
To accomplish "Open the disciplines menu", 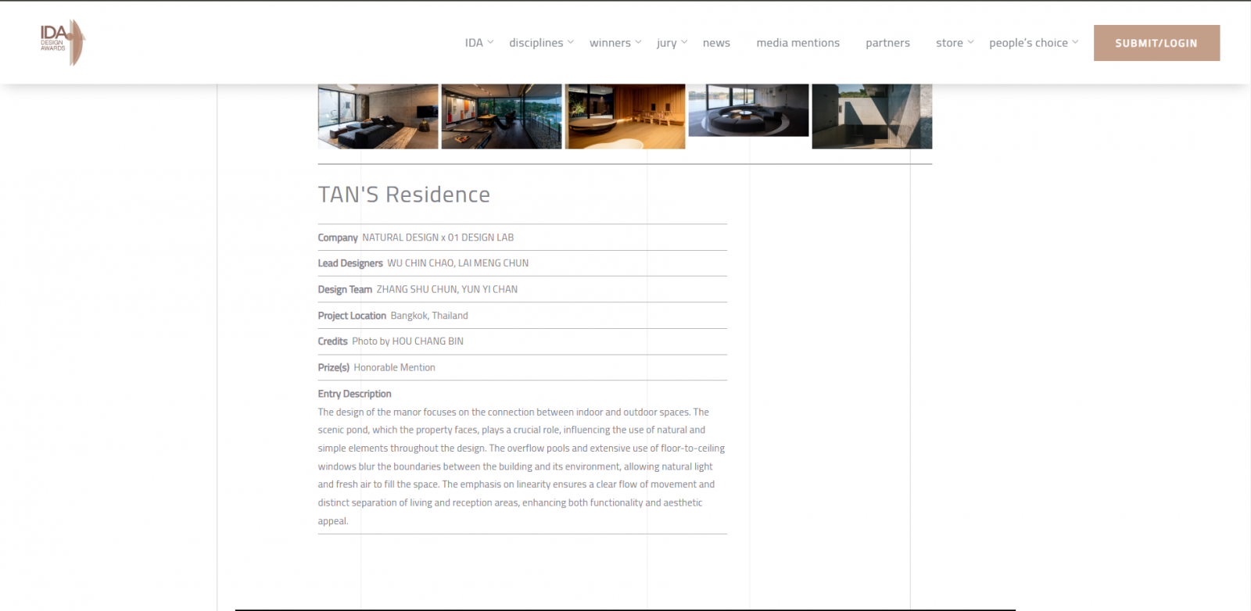I will tap(536, 43).
